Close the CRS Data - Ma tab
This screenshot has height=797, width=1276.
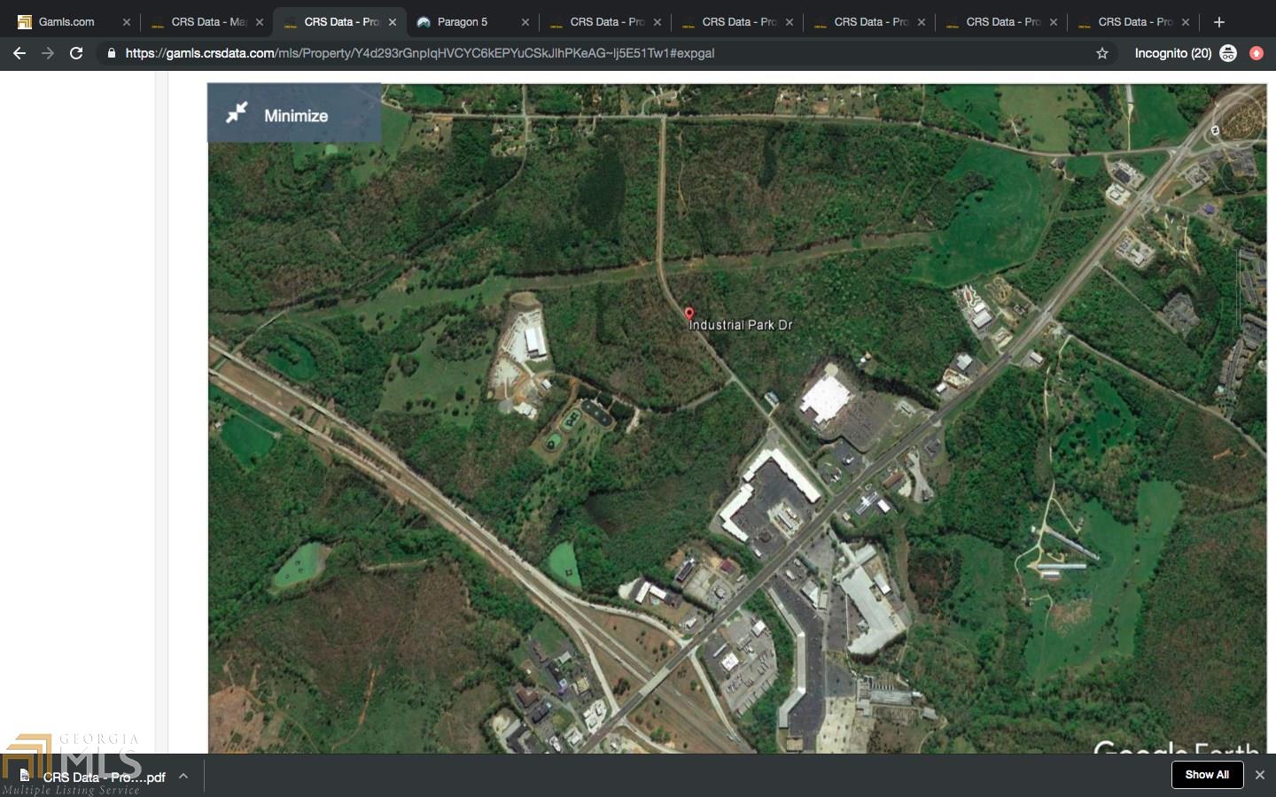coord(260,22)
